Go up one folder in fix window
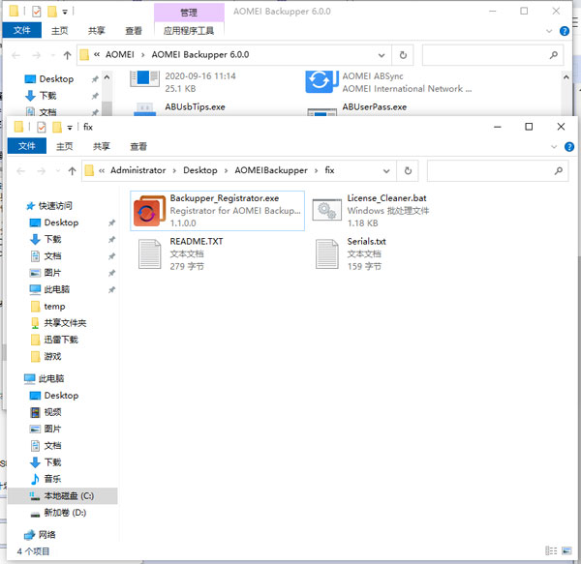 (72, 170)
